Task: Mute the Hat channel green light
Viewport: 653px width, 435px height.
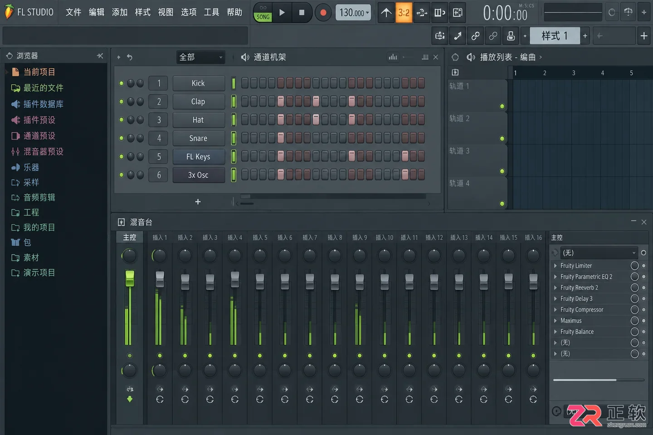Action: point(122,120)
